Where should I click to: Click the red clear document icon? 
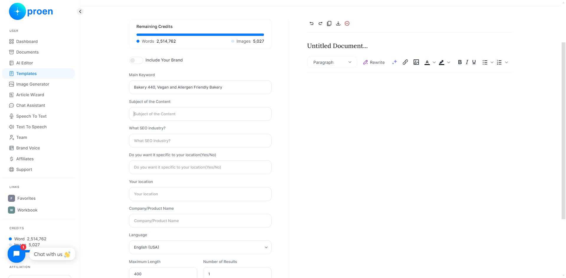(347, 24)
